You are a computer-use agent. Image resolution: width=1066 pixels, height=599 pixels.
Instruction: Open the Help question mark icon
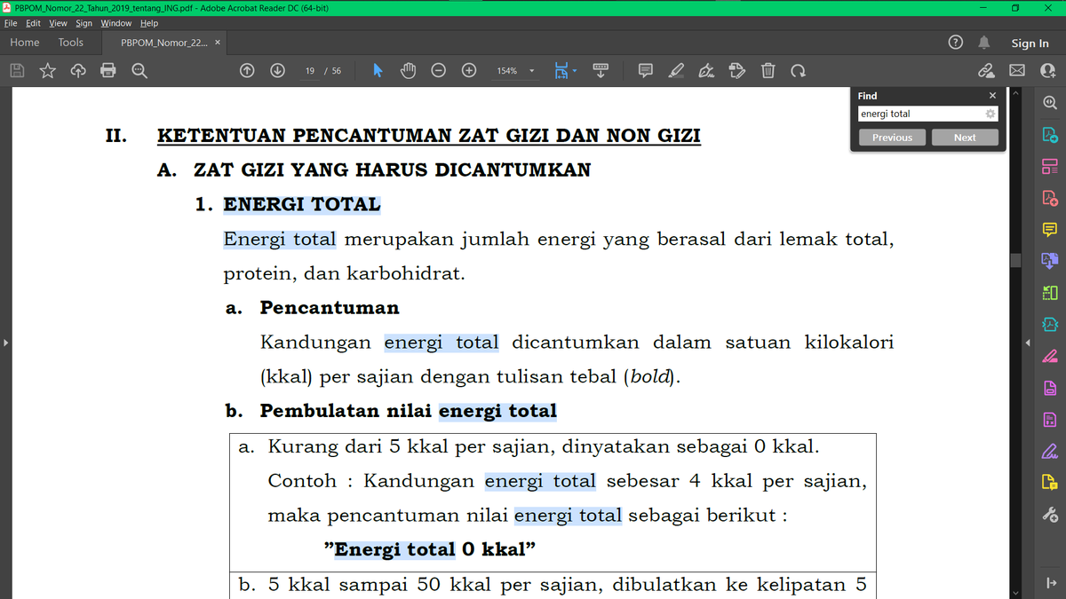955,43
